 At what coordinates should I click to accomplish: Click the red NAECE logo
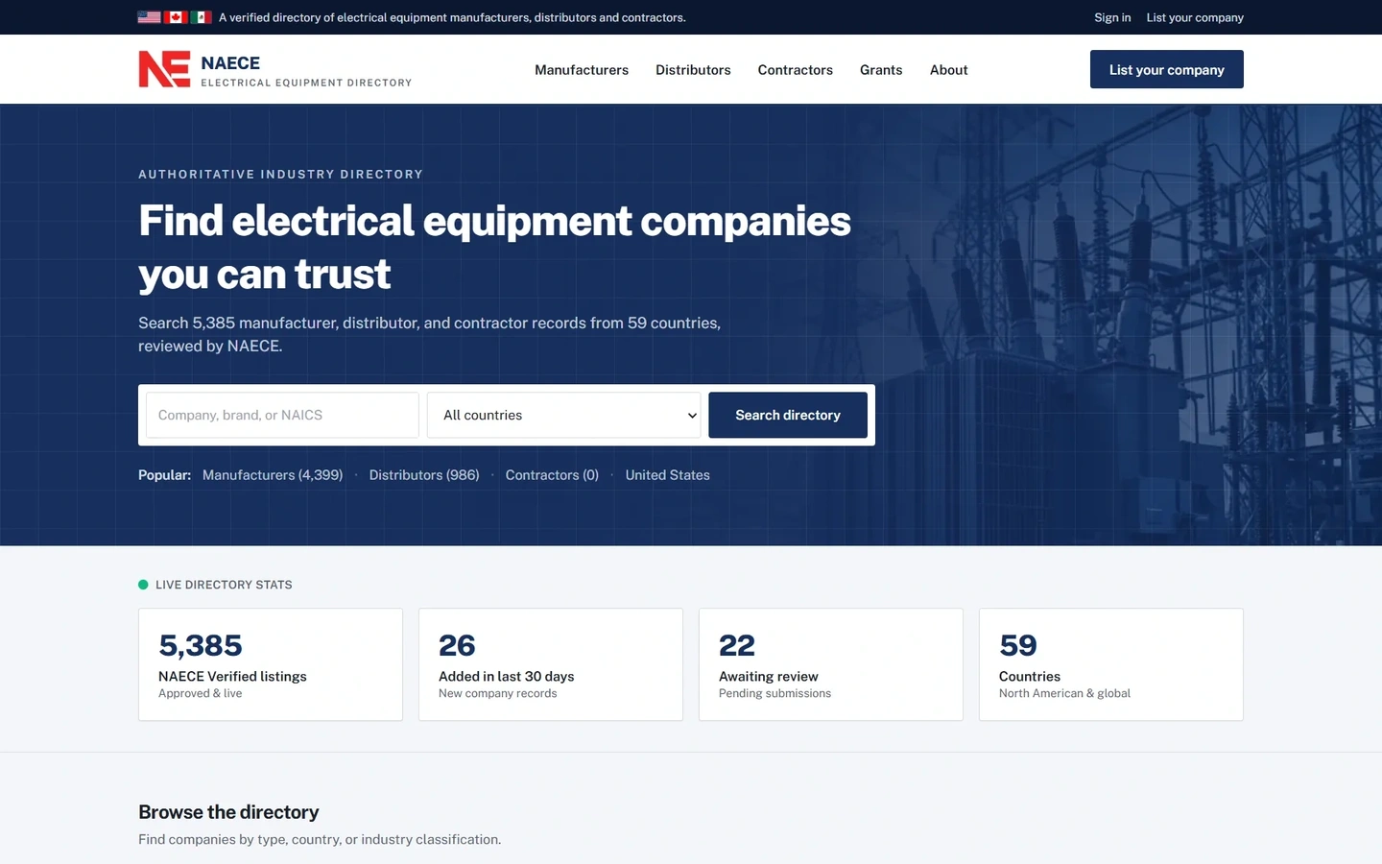164,69
